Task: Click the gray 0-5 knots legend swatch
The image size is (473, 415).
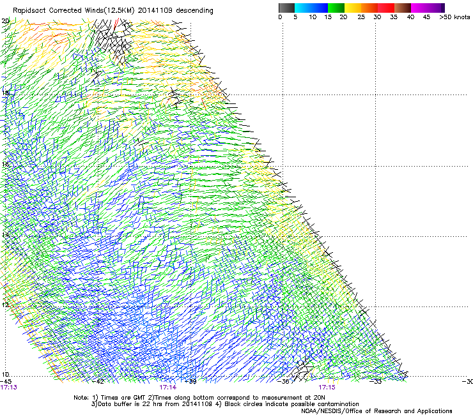Action: point(286,8)
